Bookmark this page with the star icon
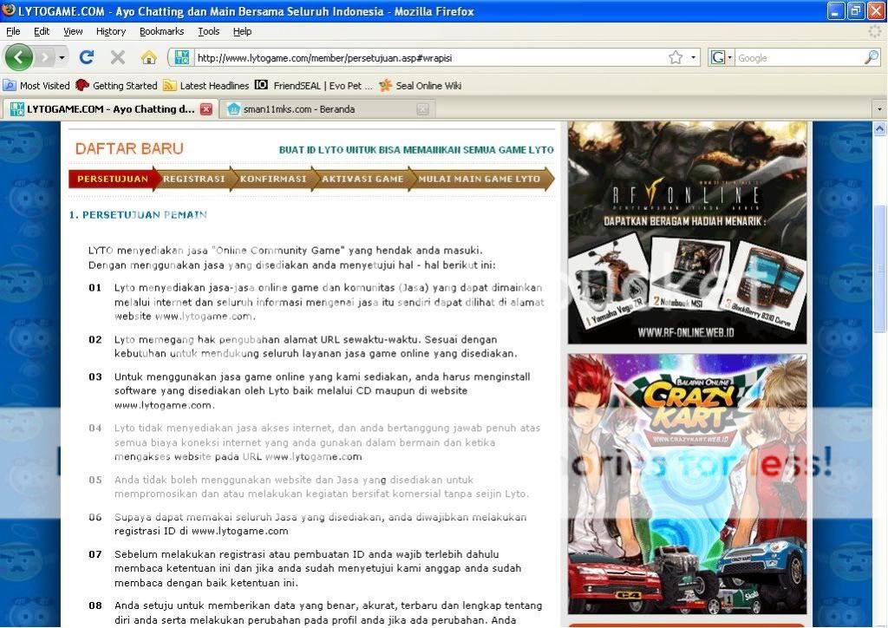888x628 pixels. [676, 57]
